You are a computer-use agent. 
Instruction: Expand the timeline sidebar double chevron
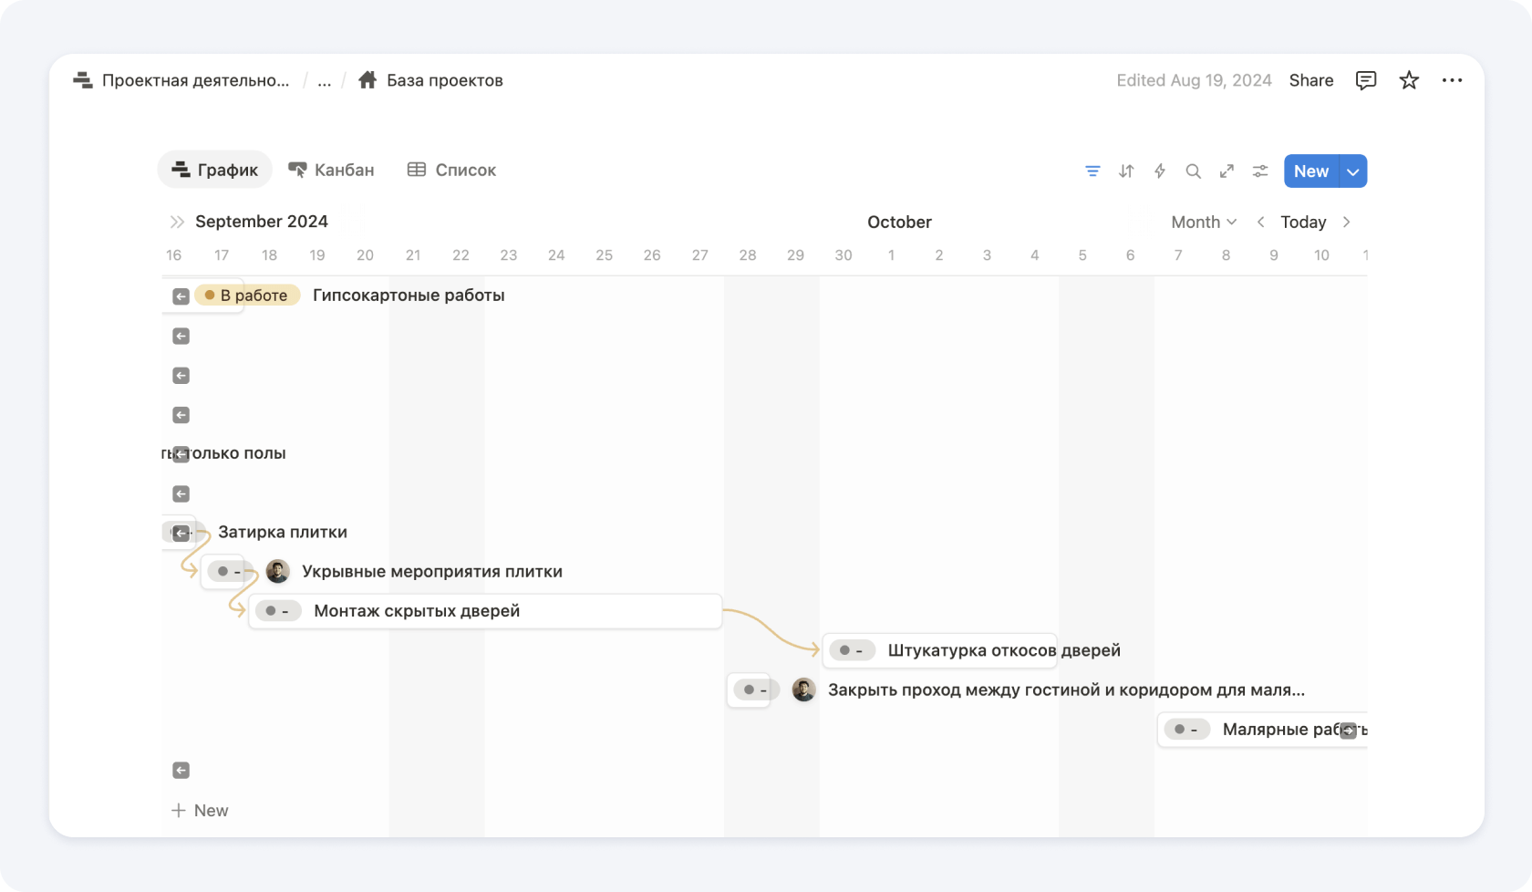click(x=177, y=222)
